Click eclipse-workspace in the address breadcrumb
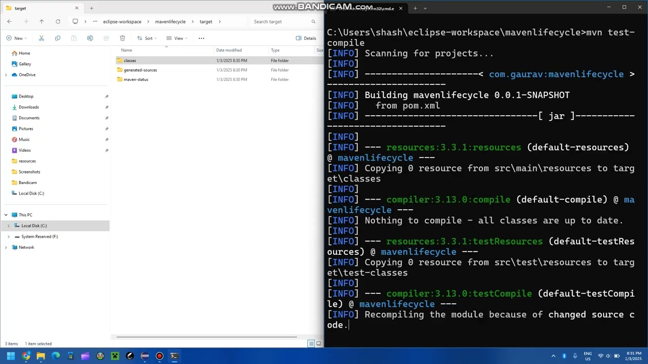Viewport: 648px width, 364px height. click(x=122, y=22)
